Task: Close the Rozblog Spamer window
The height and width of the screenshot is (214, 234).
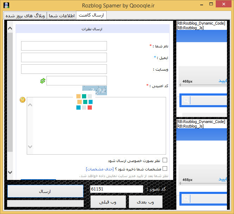Action: coord(223,4)
